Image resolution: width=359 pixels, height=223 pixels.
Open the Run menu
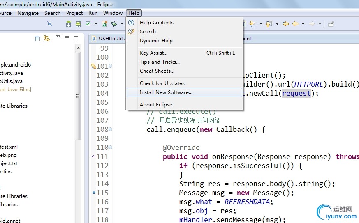pos(93,13)
